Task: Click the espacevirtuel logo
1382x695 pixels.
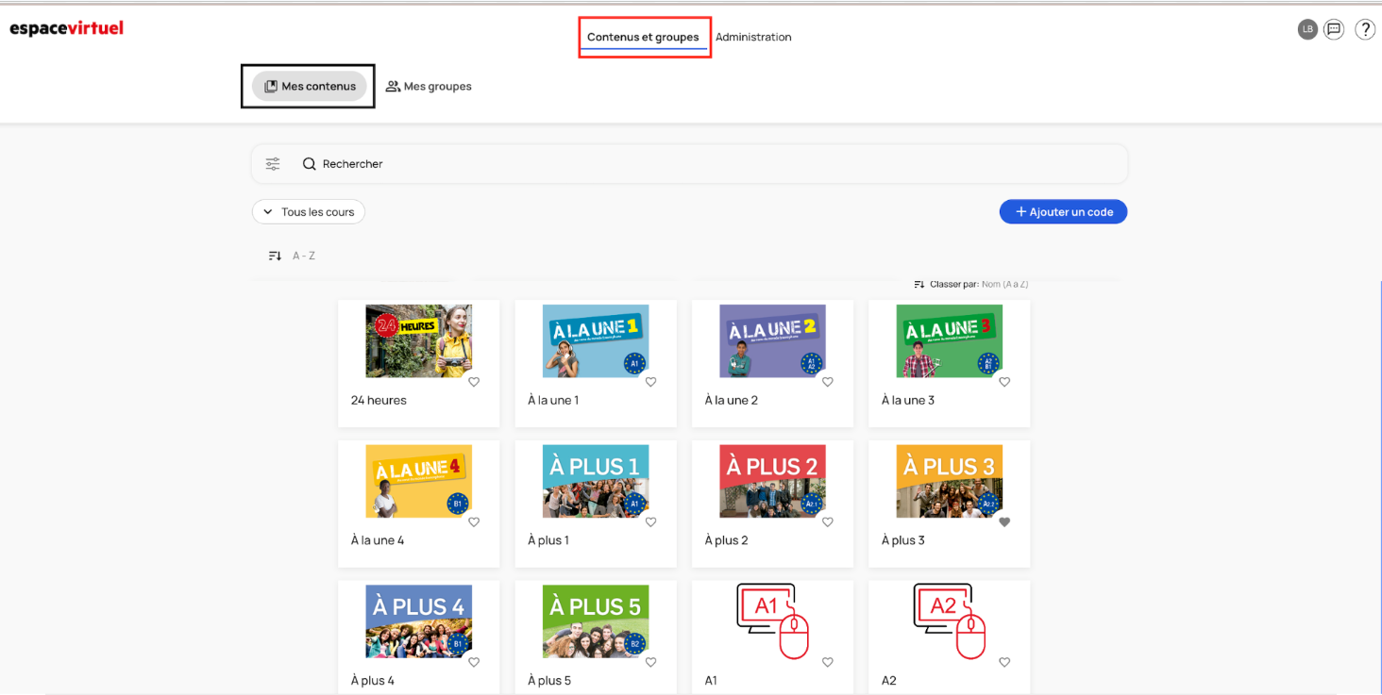Action: (x=67, y=28)
